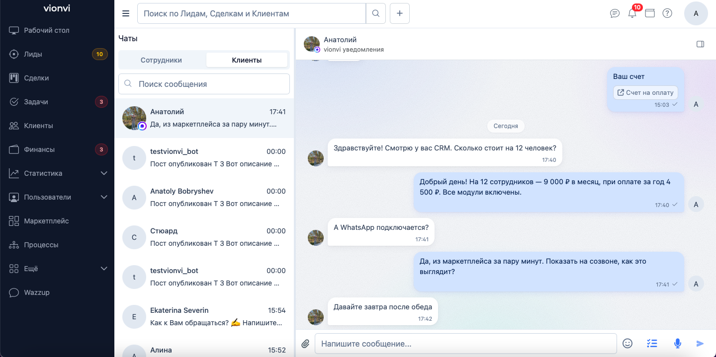Send message with arrow icon
Viewport: 716px width, 357px height.
click(700, 343)
